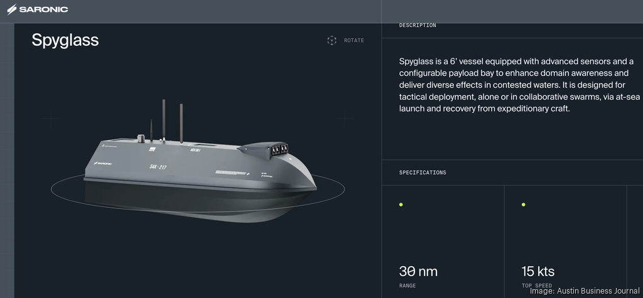This screenshot has height=298, width=643.
Task: Click the green dot above 15 kts
Action: [524, 205]
